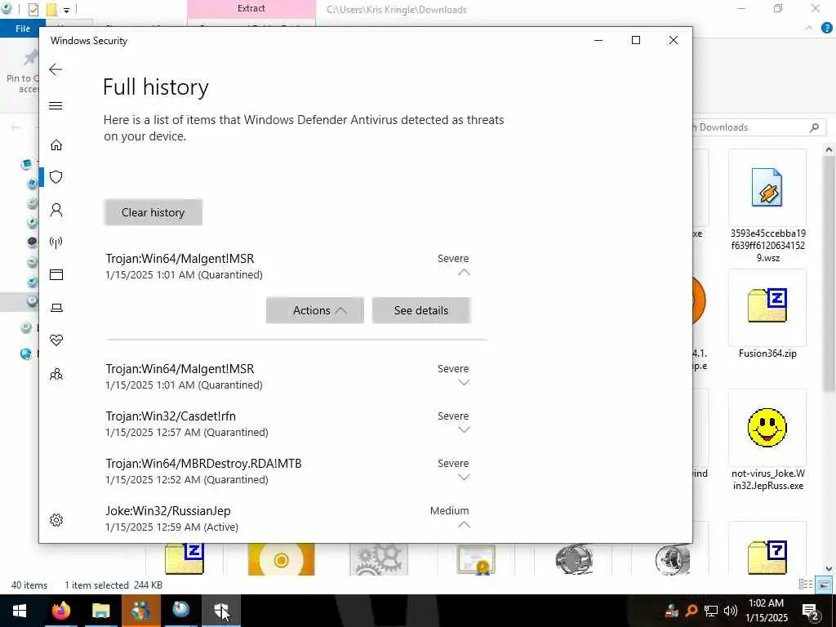Open the Home section in Windows Security
This screenshot has height=627, width=836.
tap(56, 145)
